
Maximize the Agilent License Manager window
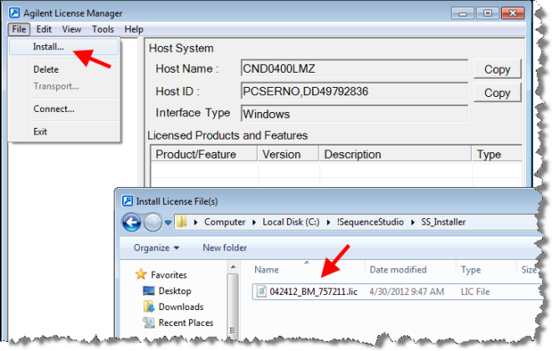(x=488, y=13)
